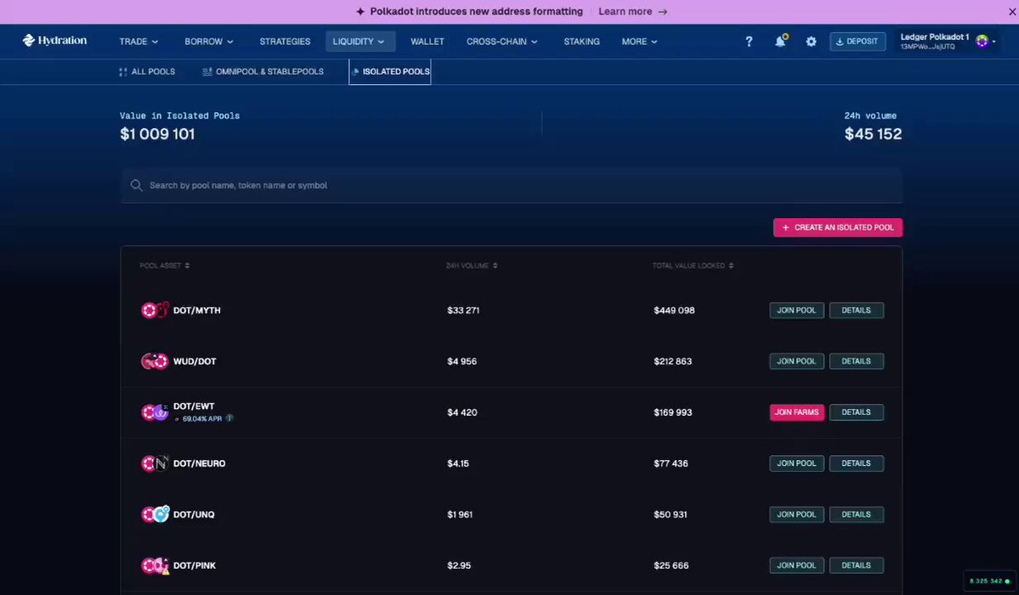The height and width of the screenshot is (595, 1019).
Task: Open settings gear icon
Action: point(811,42)
